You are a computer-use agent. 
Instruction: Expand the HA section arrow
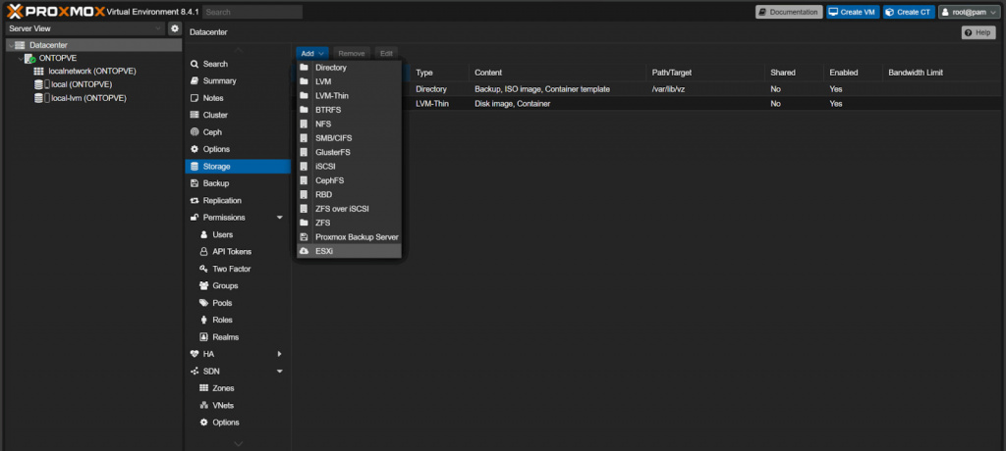[x=279, y=354]
